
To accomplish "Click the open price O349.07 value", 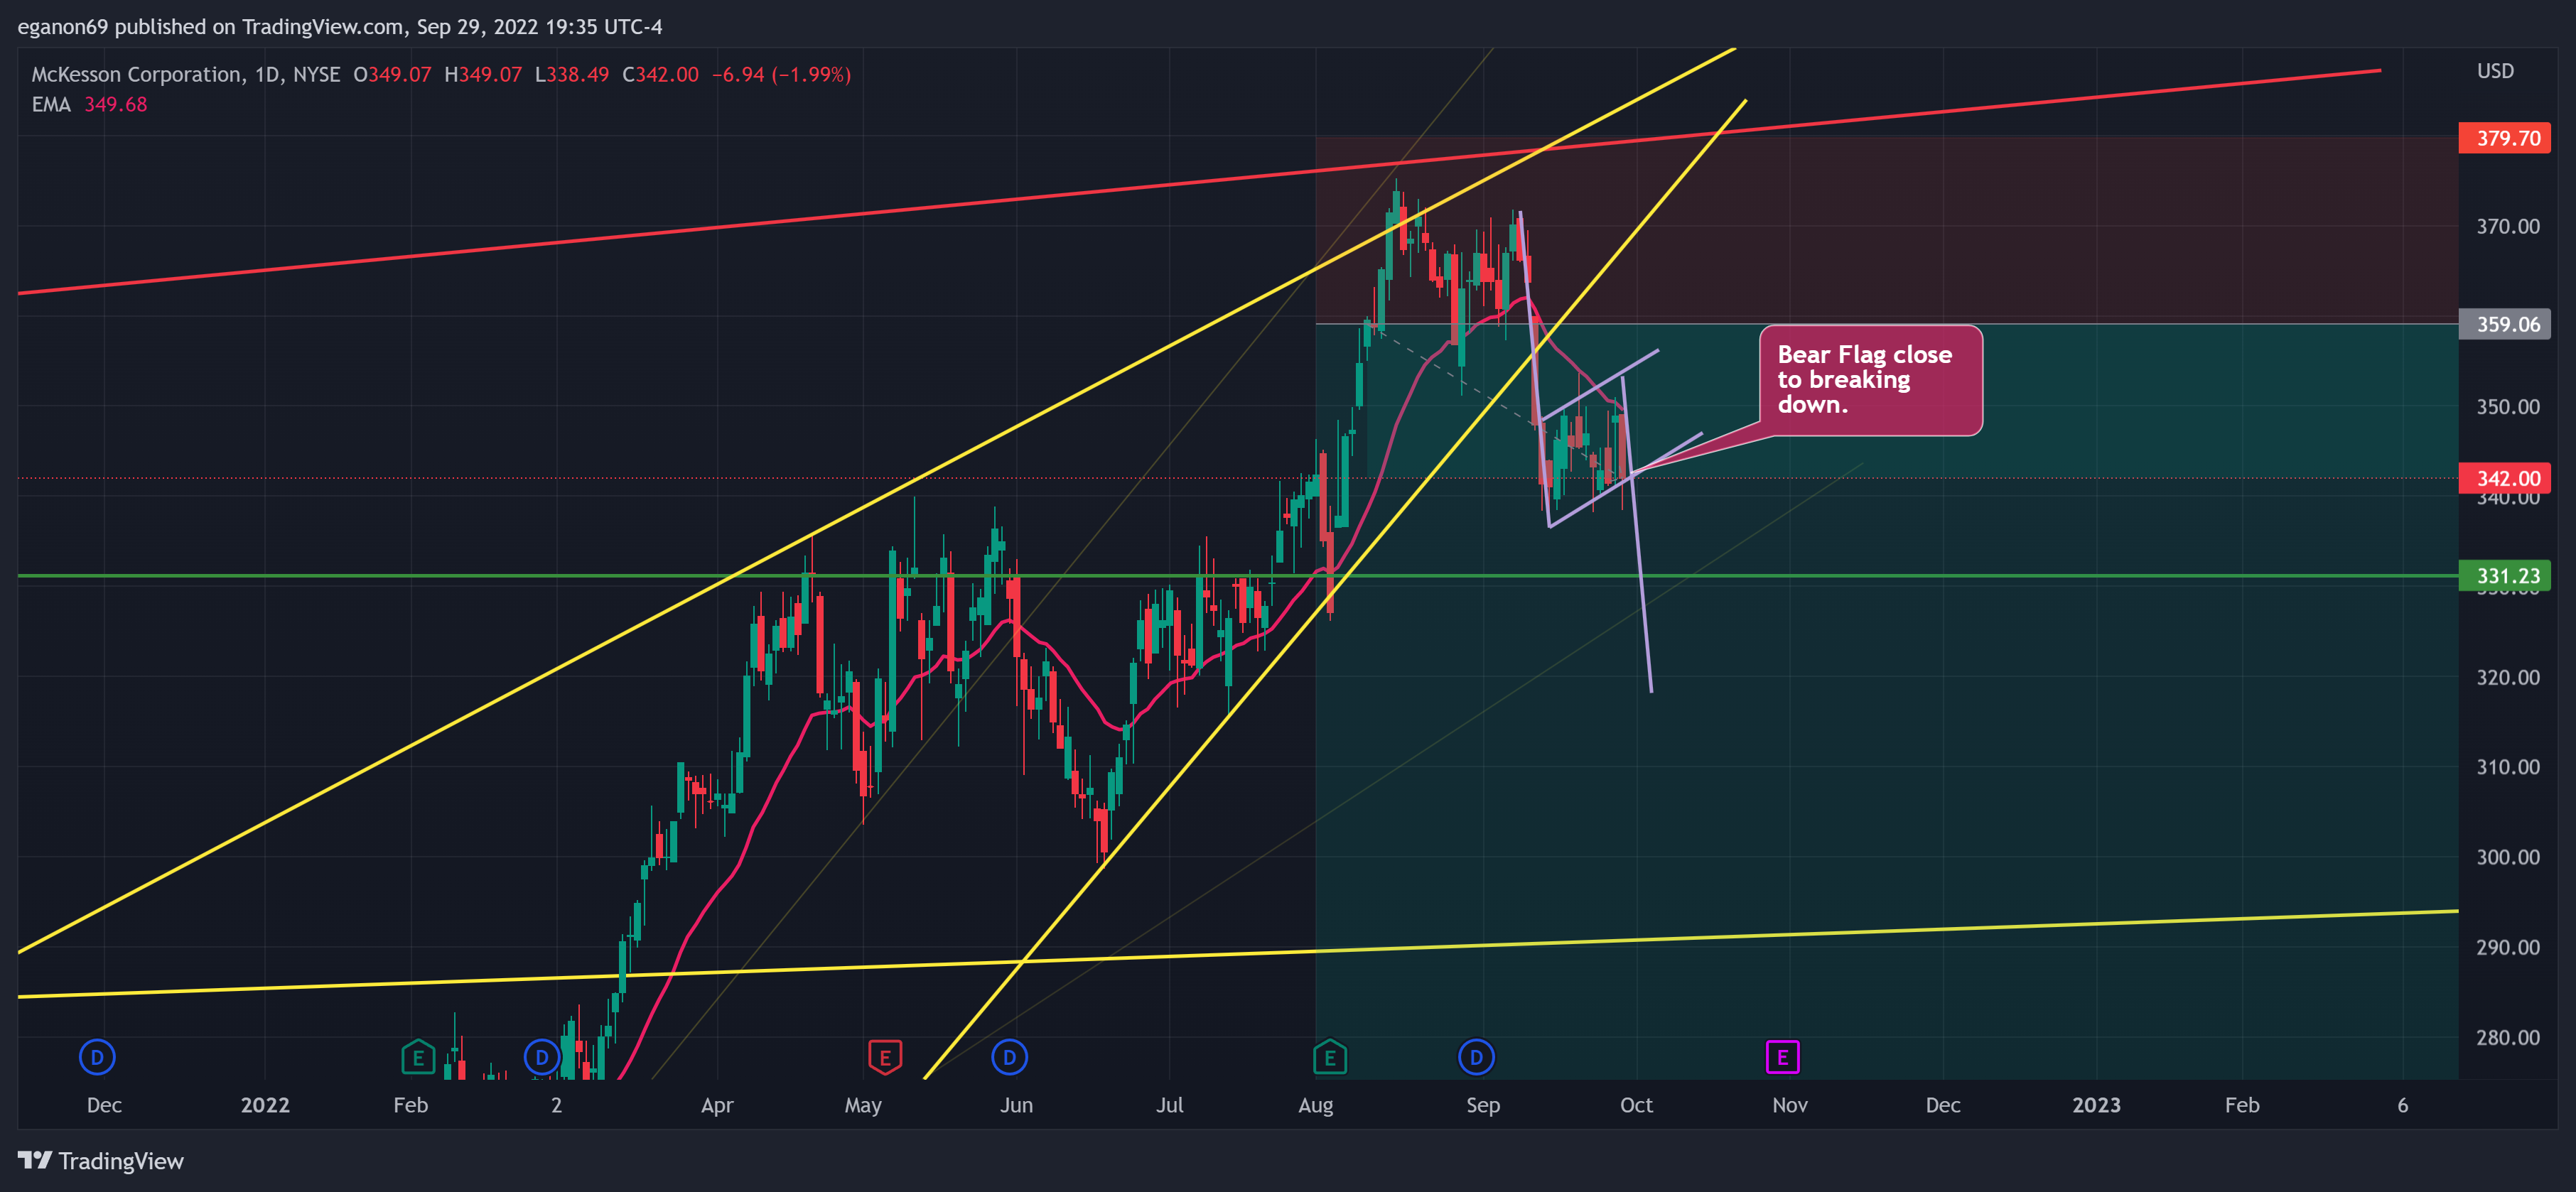I will point(392,75).
